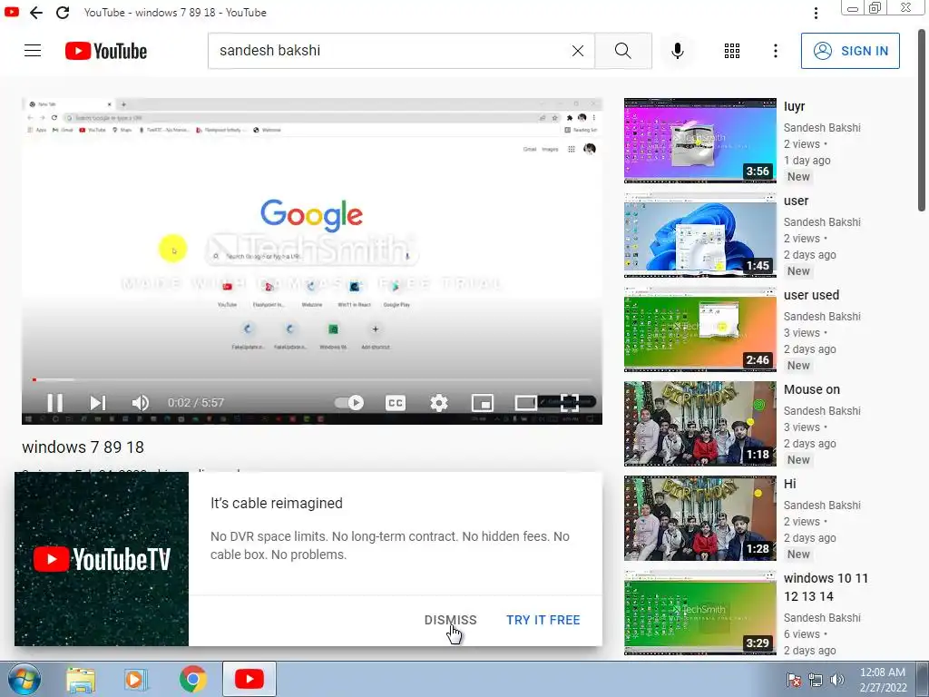Toggle the autoplay switch
This screenshot has width=929, height=697.
(349, 403)
